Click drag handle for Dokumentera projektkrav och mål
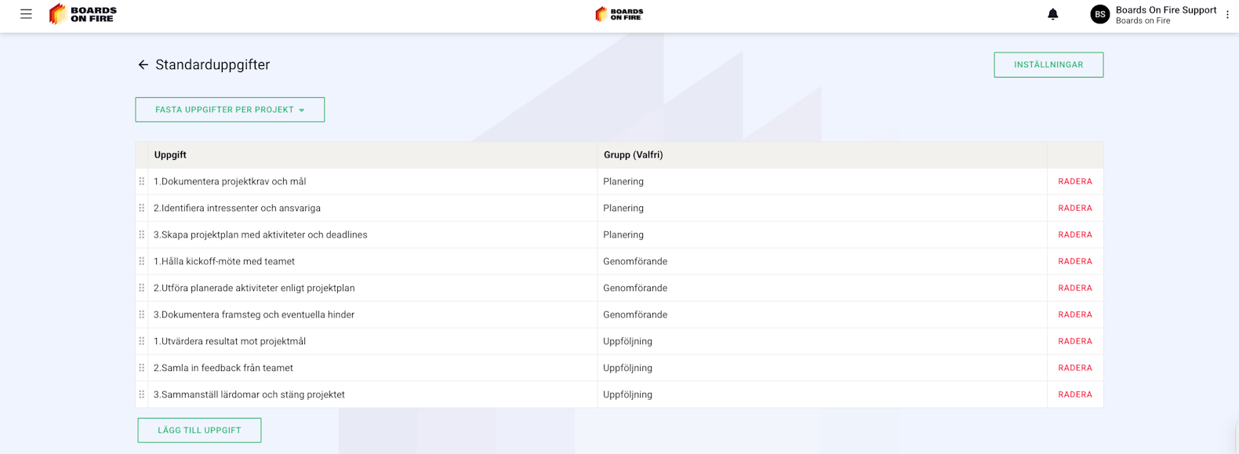 (x=142, y=181)
